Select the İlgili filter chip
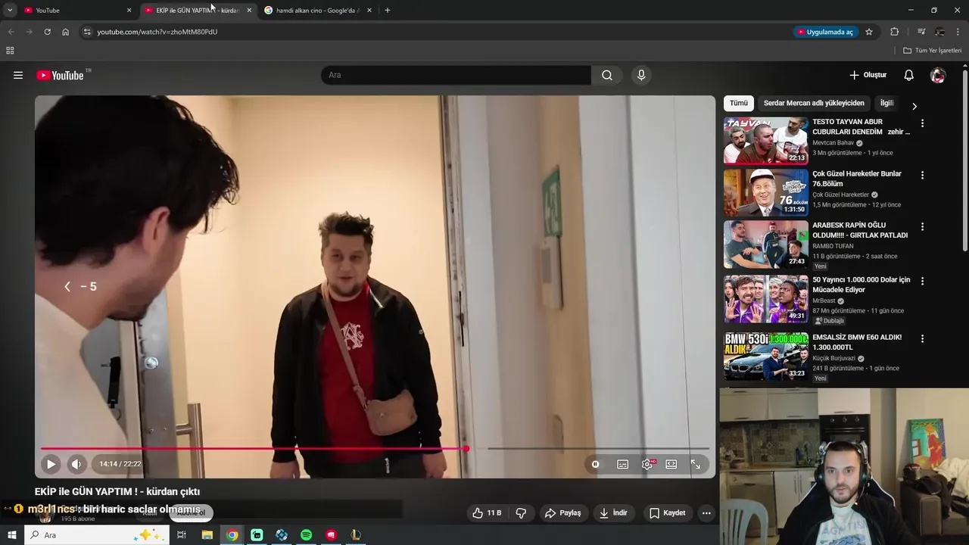This screenshot has width=969, height=545. point(886,103)
